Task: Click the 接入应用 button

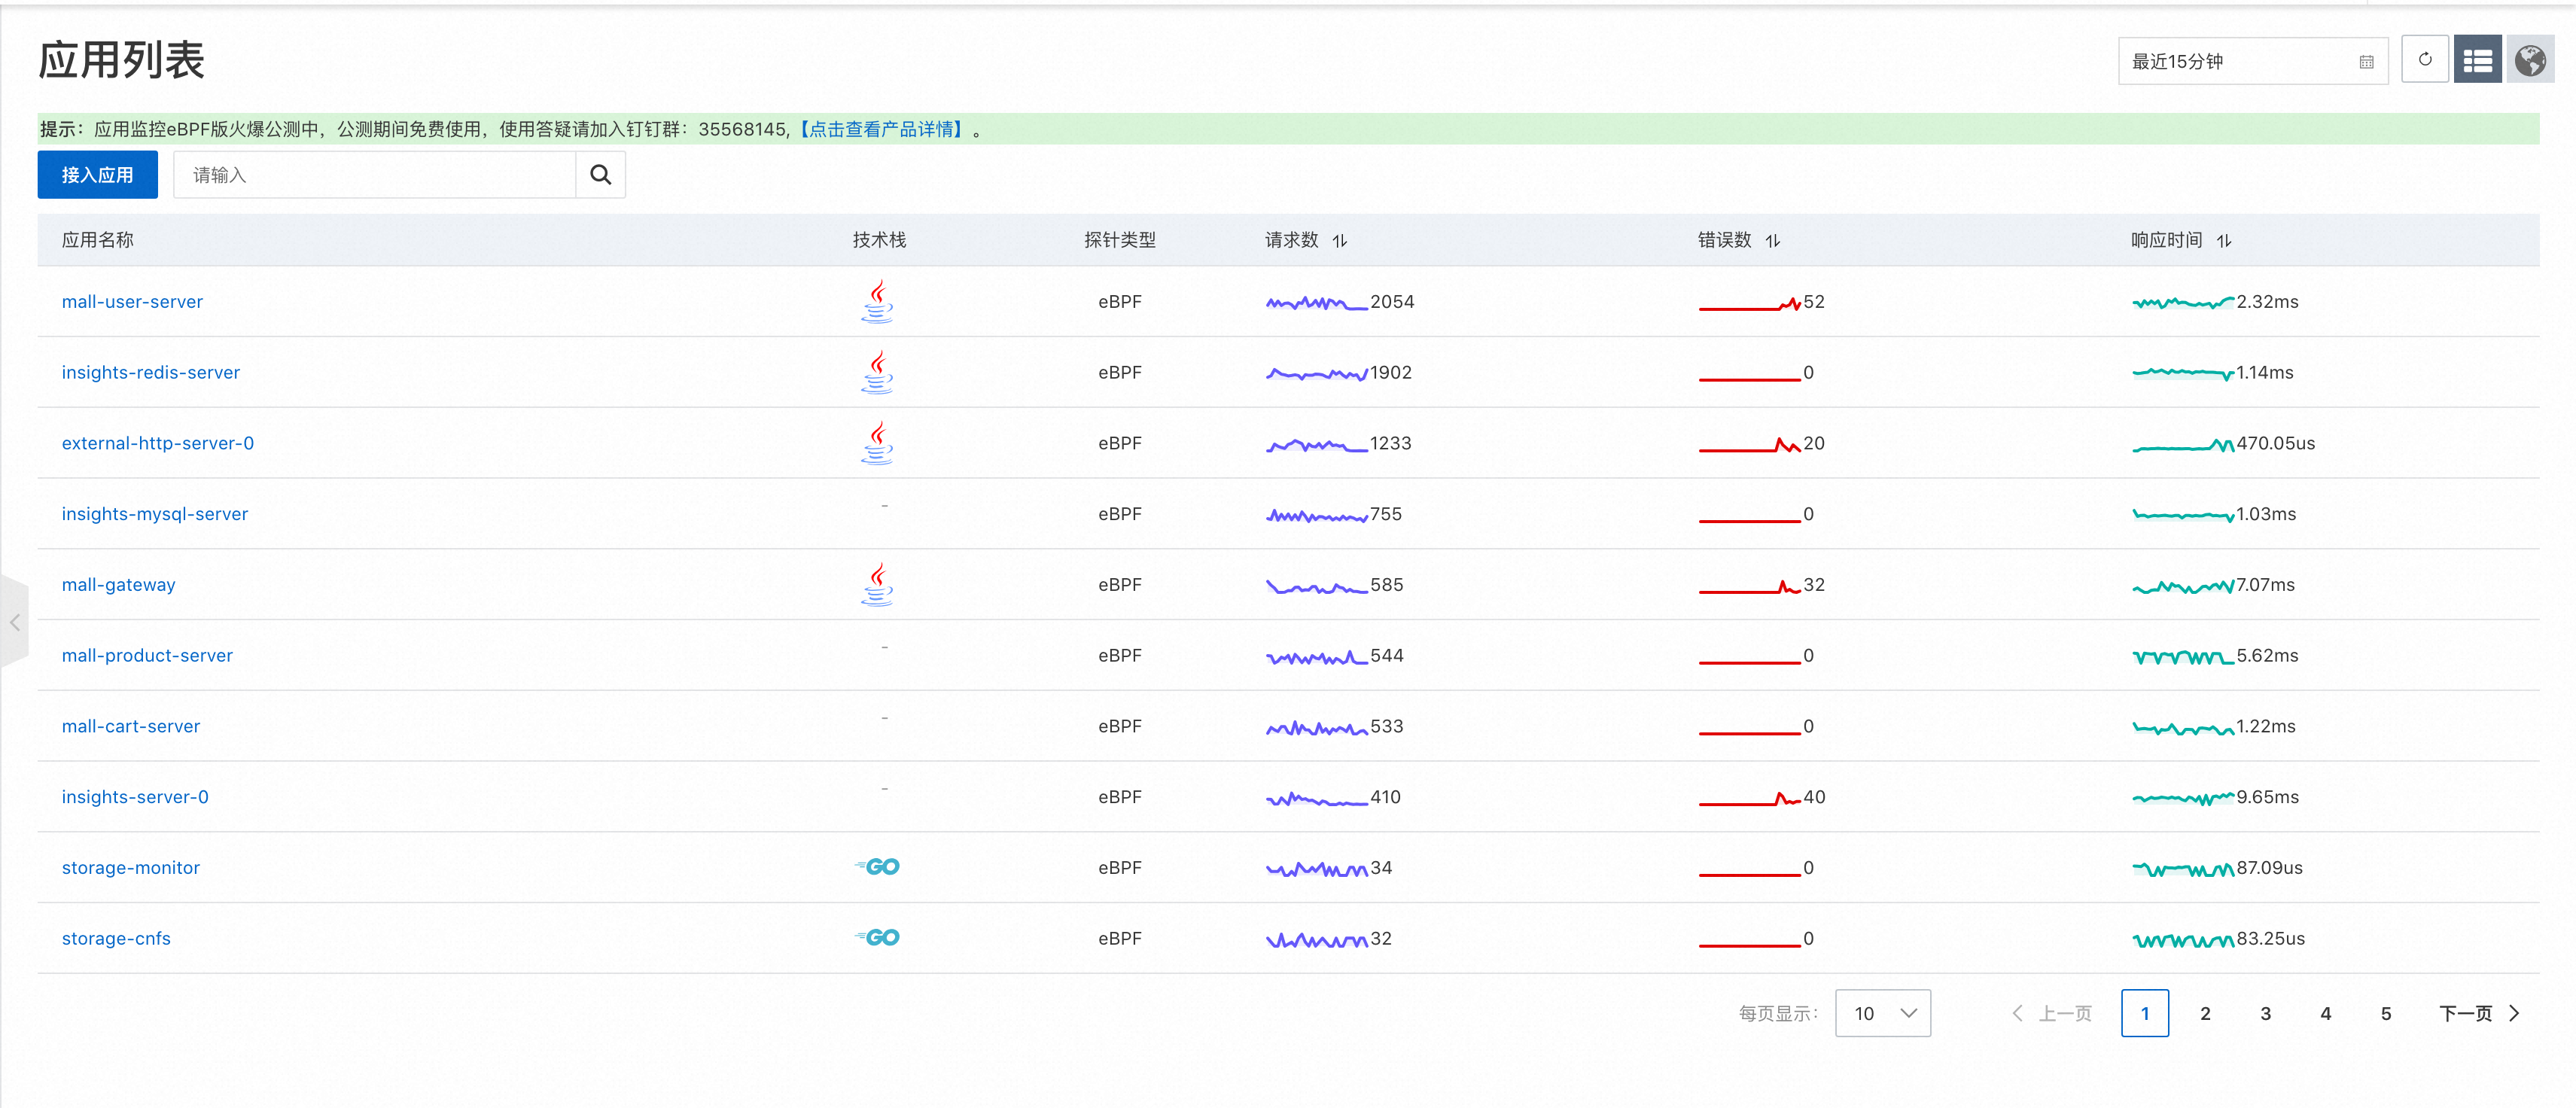Action: click(97, 175)
